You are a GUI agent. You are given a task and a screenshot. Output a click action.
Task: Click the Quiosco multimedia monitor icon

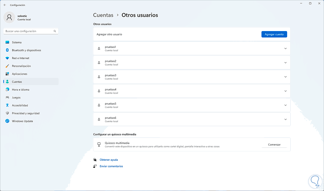(99, 144)
